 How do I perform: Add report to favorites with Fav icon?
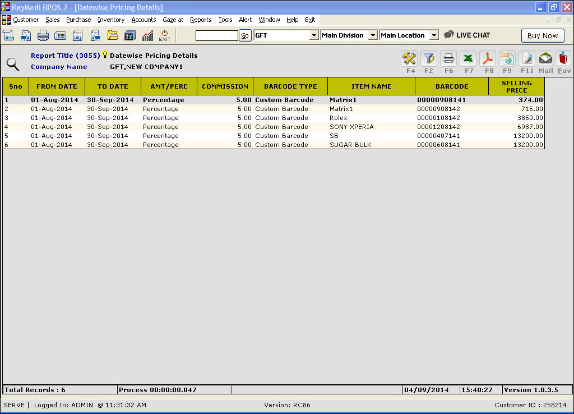pos(564,58)
